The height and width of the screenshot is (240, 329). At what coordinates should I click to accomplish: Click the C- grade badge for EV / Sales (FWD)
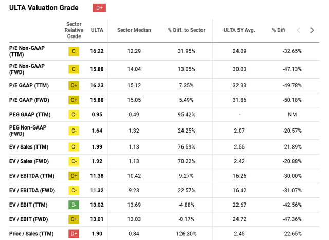click(x=74, y=161)
